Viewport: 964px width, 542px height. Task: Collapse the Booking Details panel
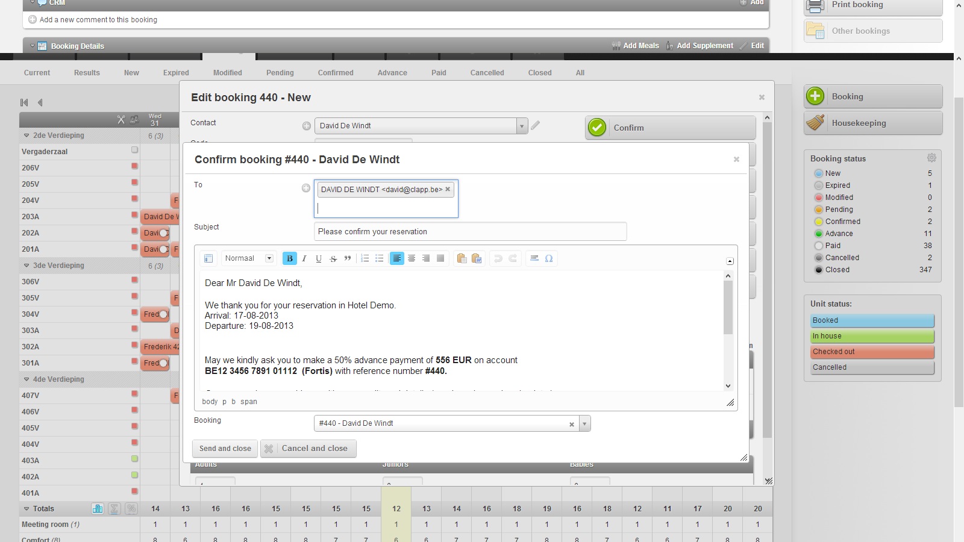click(33, 46)
